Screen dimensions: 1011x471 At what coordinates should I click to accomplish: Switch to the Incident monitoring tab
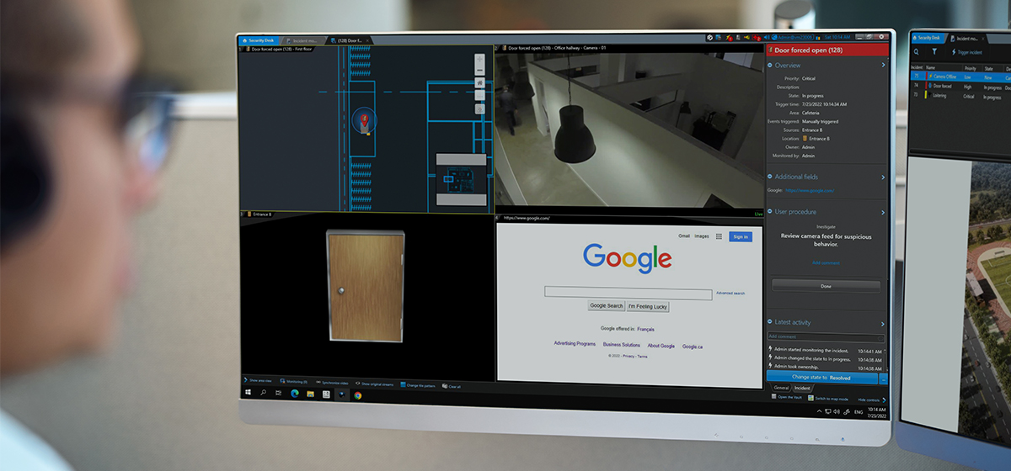click(302, 40)
